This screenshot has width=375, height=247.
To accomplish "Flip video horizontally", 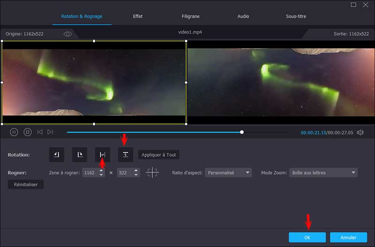I will pos(103,154).
